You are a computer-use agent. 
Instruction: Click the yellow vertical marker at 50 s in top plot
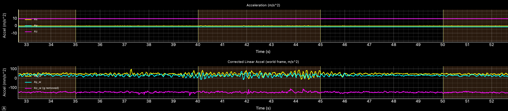tap(443, 26)
